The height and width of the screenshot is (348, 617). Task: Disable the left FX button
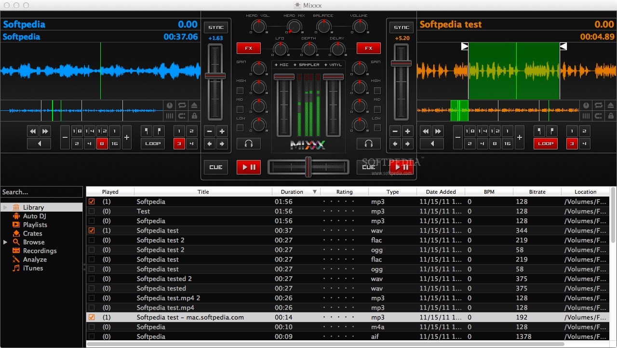(x=249, y=48)
